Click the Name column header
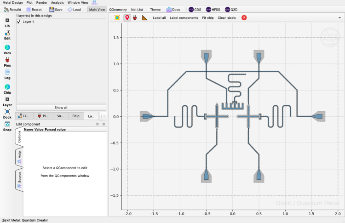 [x=29, y=129]
